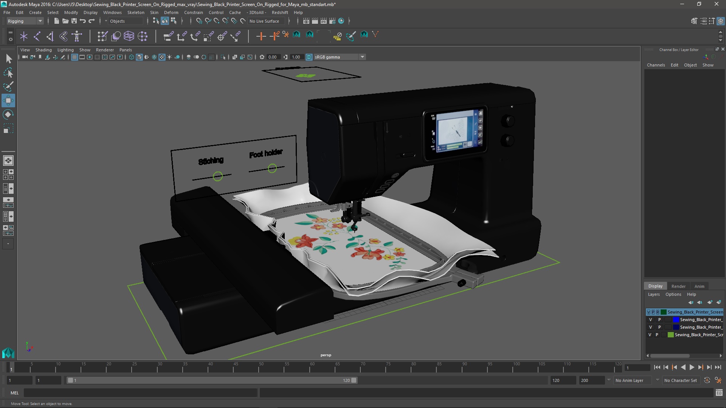Click the Lasso Select tool

[x=8, y=73]
